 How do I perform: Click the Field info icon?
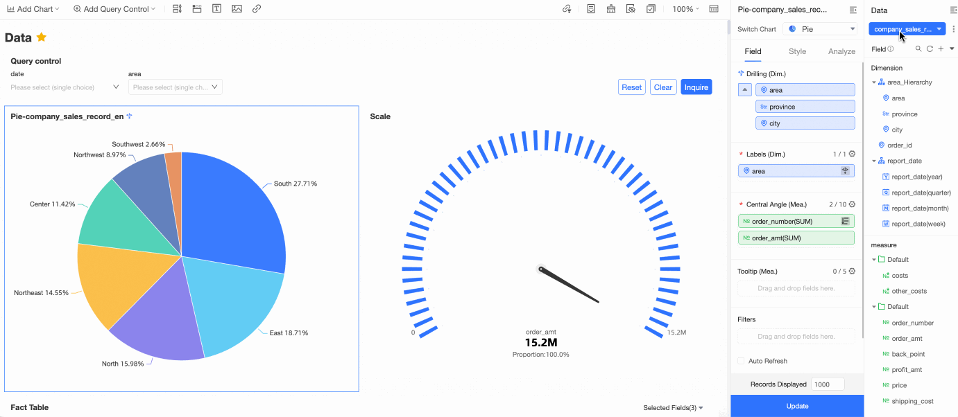[891, 49]
